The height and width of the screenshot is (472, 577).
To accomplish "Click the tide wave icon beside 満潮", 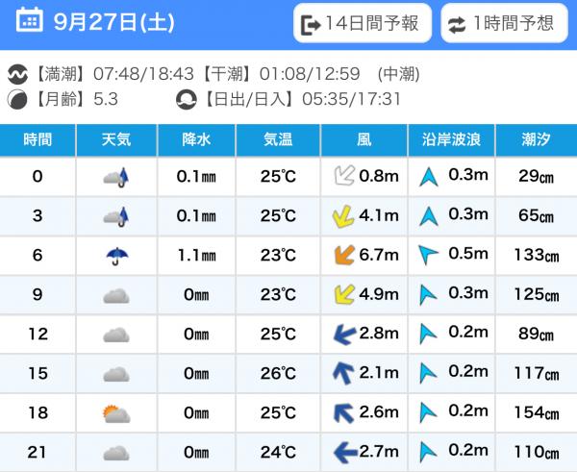I will coord(16,74).
